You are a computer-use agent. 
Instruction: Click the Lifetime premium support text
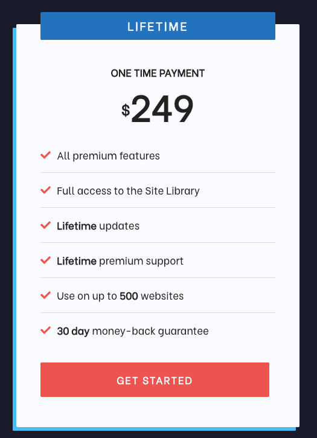click(120, 261)
